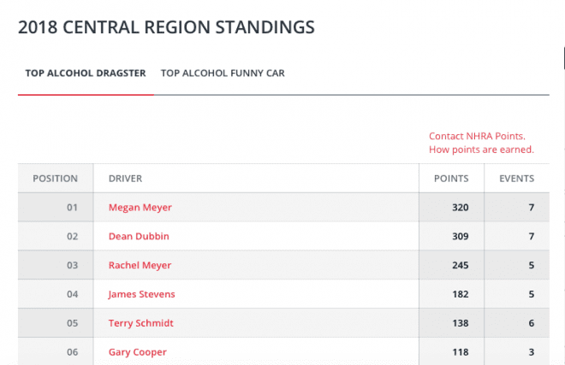Click the Driver column header
Image resolution: width=565 pixels, height=365 pixels.
[x=125, y=179]
